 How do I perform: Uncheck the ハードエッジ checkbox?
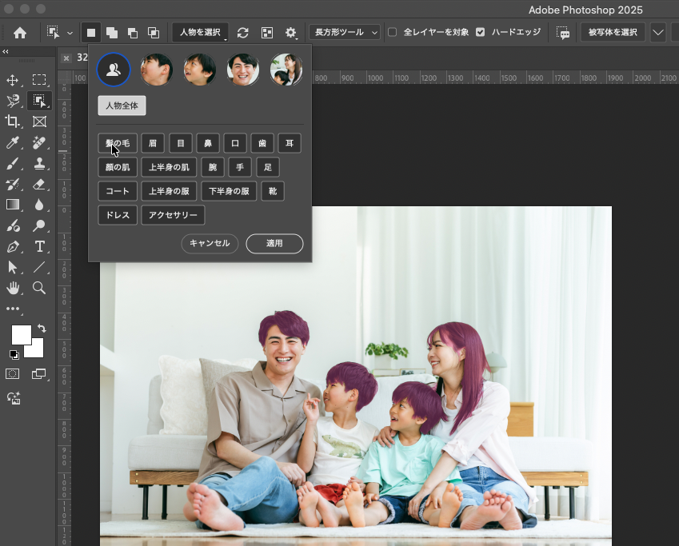pos(480,33)
